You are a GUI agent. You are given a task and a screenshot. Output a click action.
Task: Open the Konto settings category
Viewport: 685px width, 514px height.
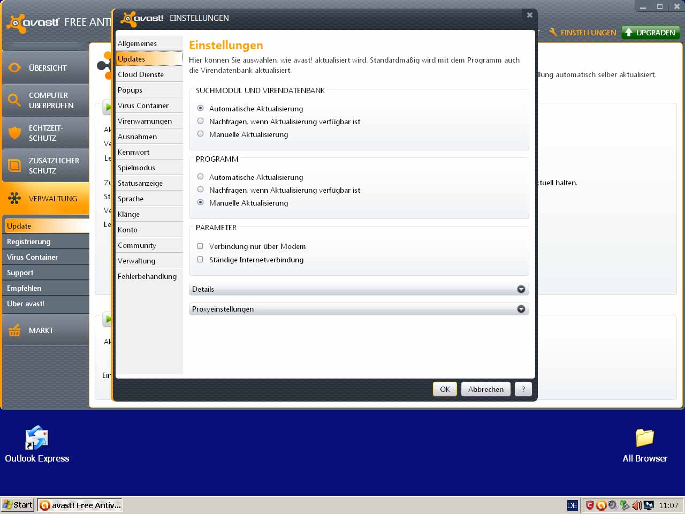(149, 230)
